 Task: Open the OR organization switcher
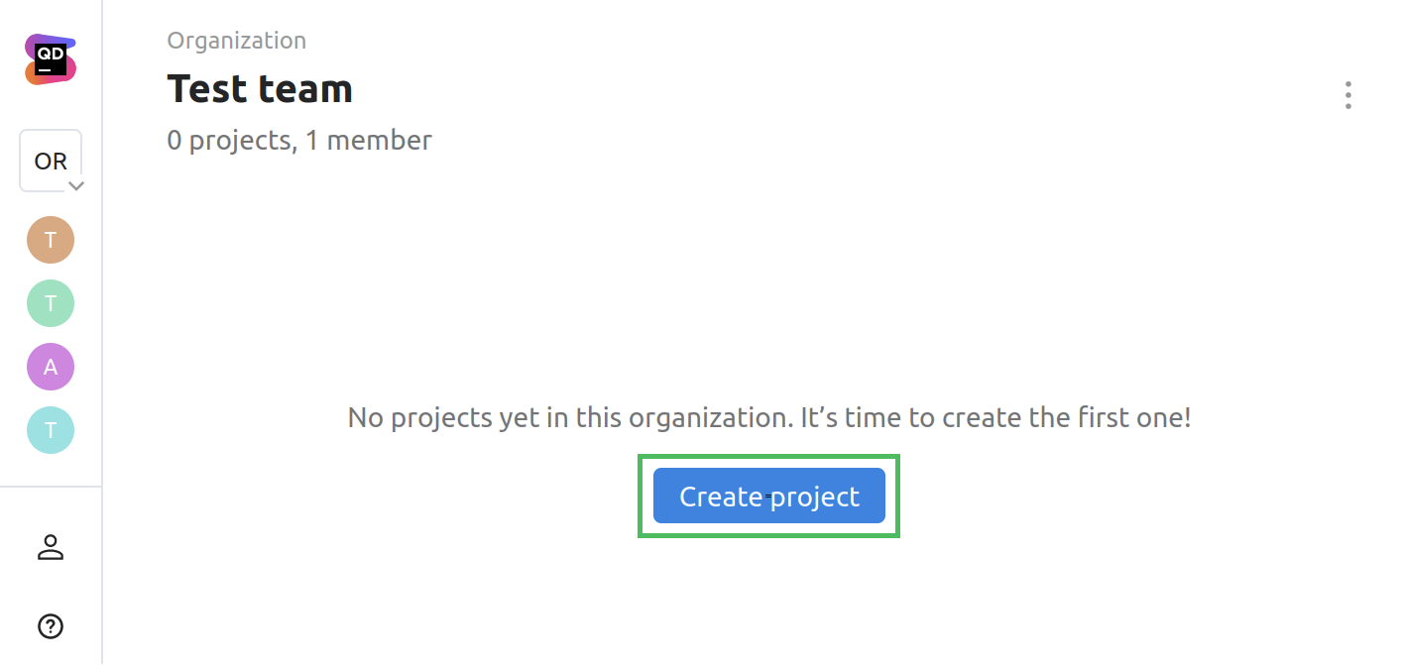click(x=50, y=161)
